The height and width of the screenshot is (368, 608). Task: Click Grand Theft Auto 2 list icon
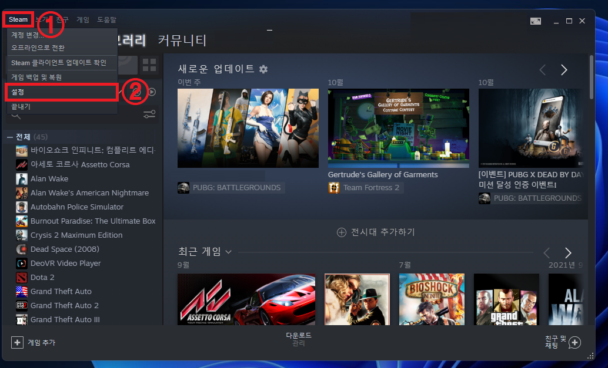click(22, 306)
